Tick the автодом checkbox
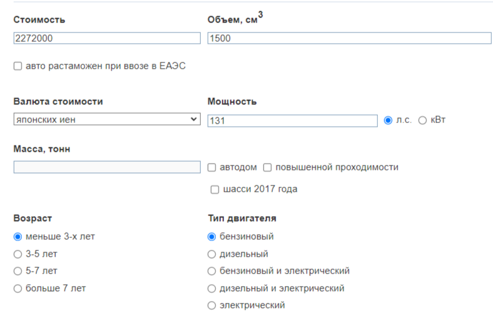Viewport: 493px width, 311px height. coord(212,167)
